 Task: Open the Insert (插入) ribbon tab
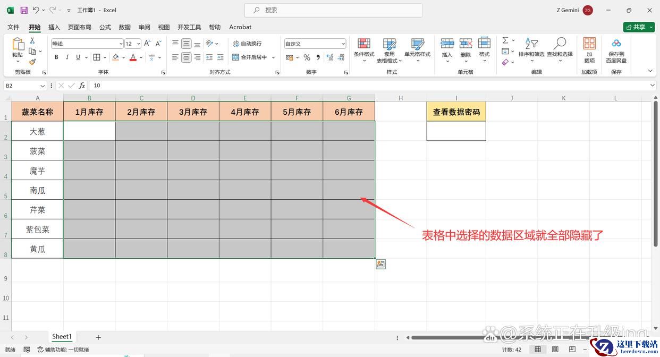click(x=54, y=27)
